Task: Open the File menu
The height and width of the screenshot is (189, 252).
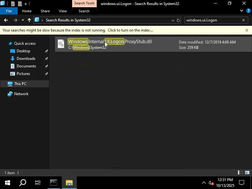Action: 9,11
